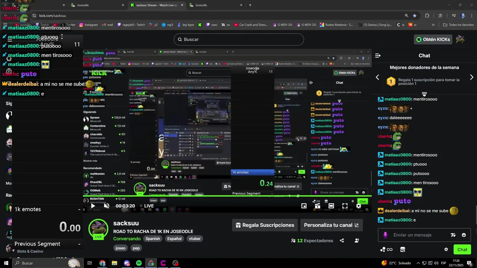Switch to the sacksuu Stream browser tab
This screenshot has width=477, height=268.
pos(157,5)
